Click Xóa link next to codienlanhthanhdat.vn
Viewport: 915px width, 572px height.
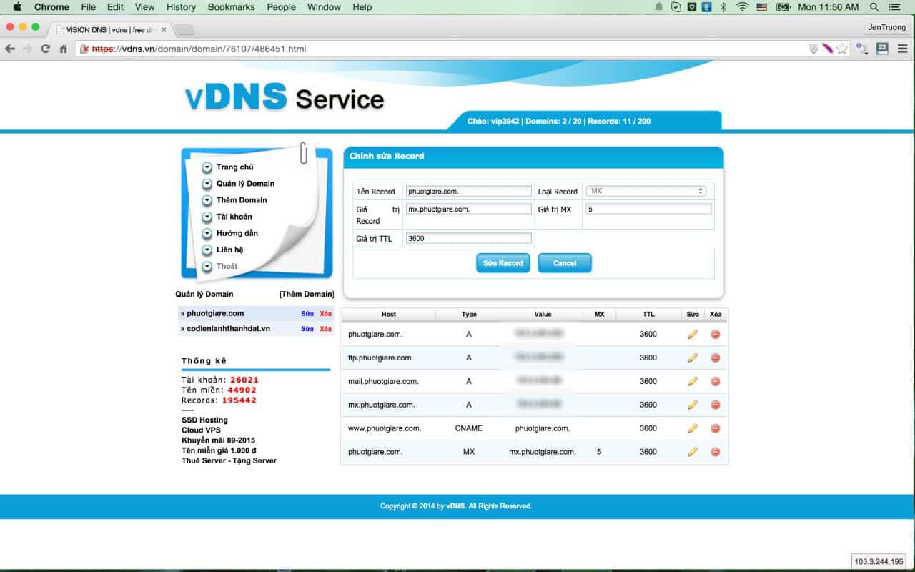325,329
